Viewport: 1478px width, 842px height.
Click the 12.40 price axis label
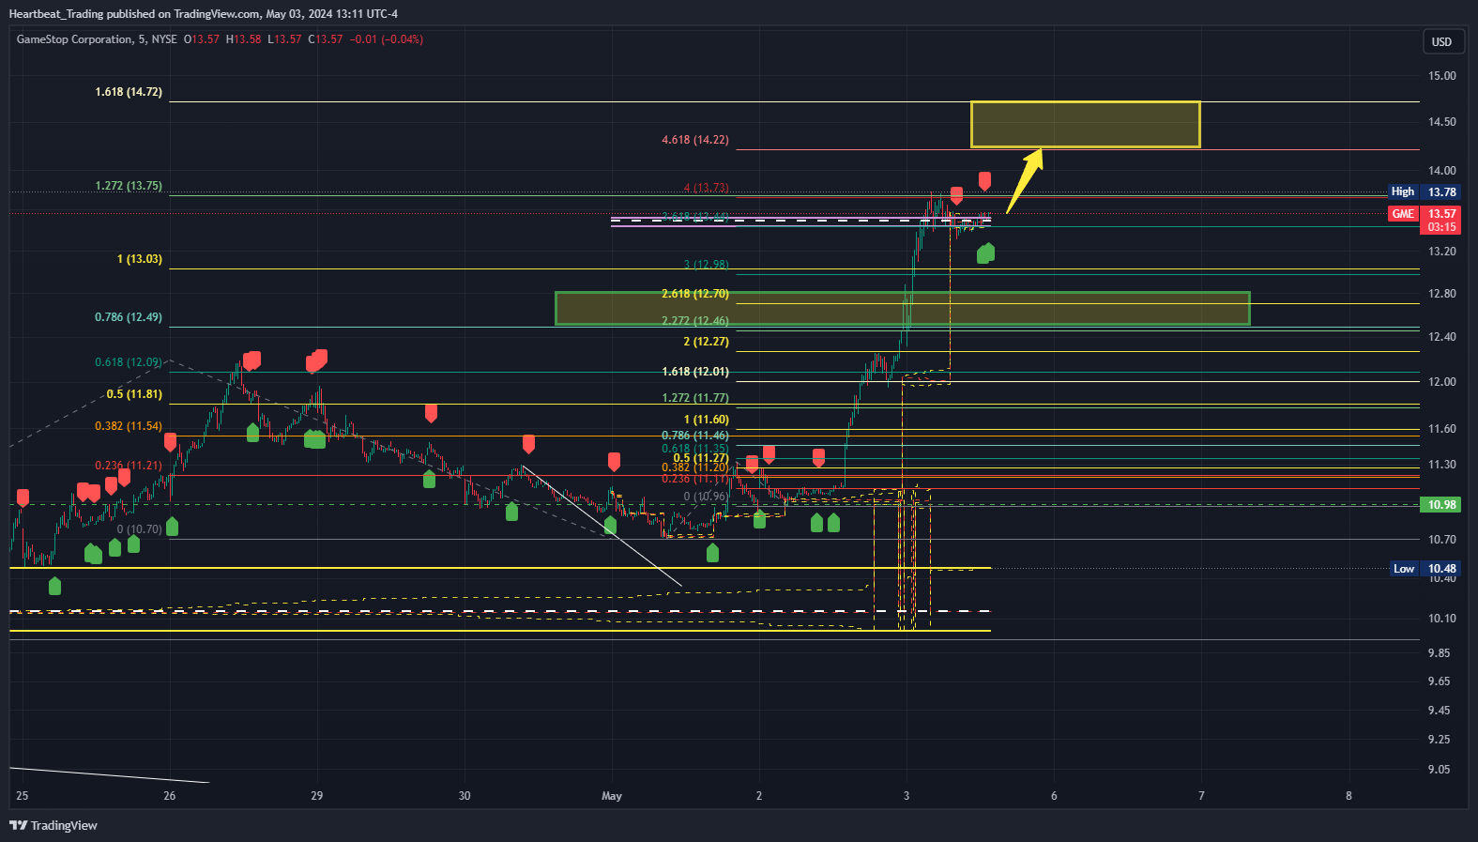tap(1441, 337)
